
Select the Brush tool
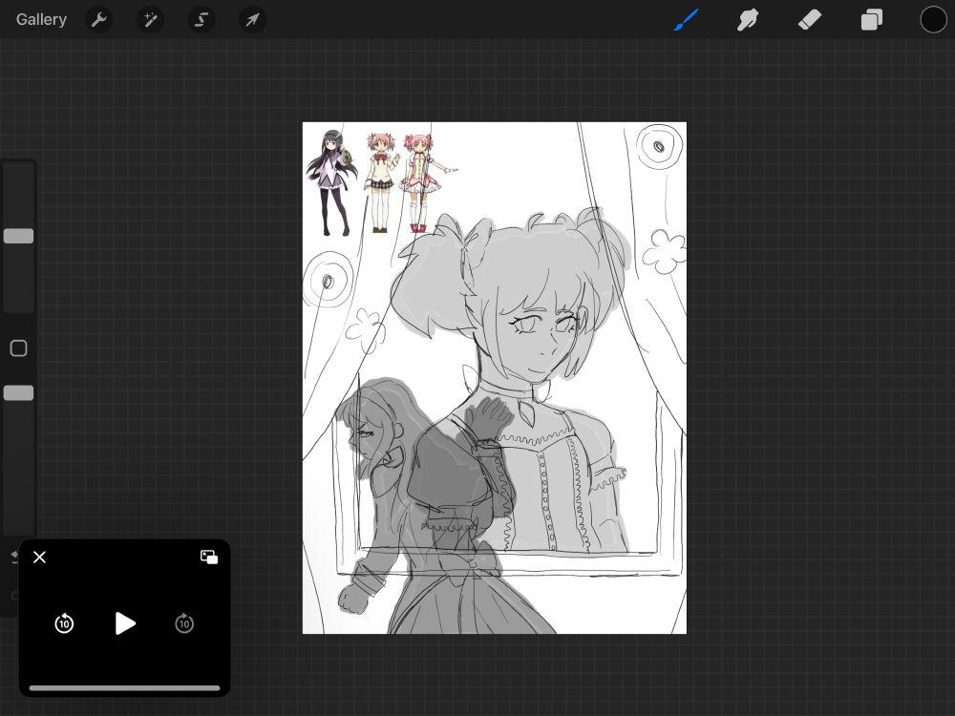[x=687, y=19]
